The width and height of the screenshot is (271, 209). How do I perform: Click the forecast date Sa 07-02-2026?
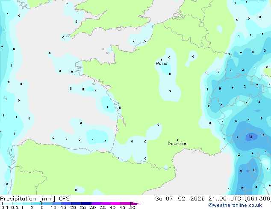pyautogui.click(x=180, y=199)
